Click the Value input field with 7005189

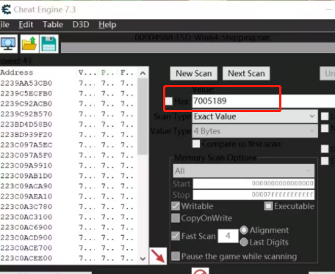264,101
